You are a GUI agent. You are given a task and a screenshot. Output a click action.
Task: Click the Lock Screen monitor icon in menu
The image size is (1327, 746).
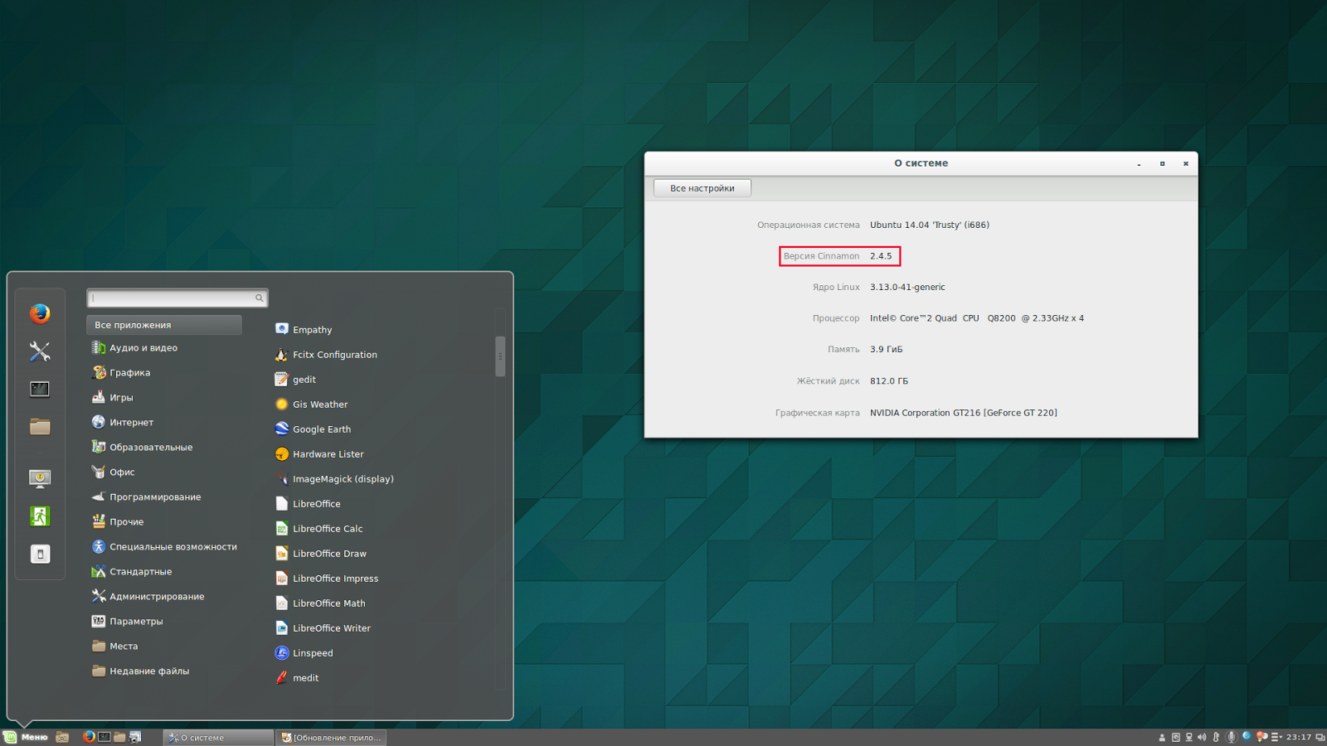click(40, 478)
